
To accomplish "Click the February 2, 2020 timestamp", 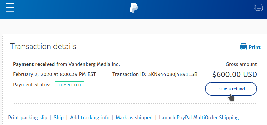I will [x=54, y=74].
